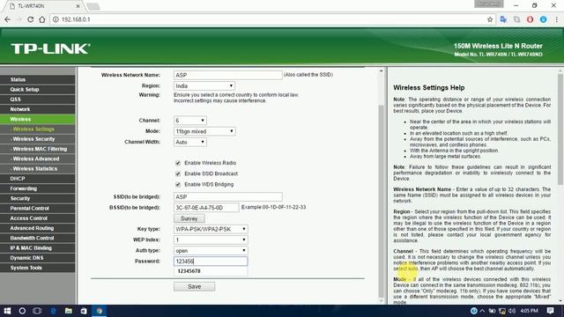Open a new browser tab
Image resolution: width=564 pixels, height=317 pixels.
coord(93,6)
